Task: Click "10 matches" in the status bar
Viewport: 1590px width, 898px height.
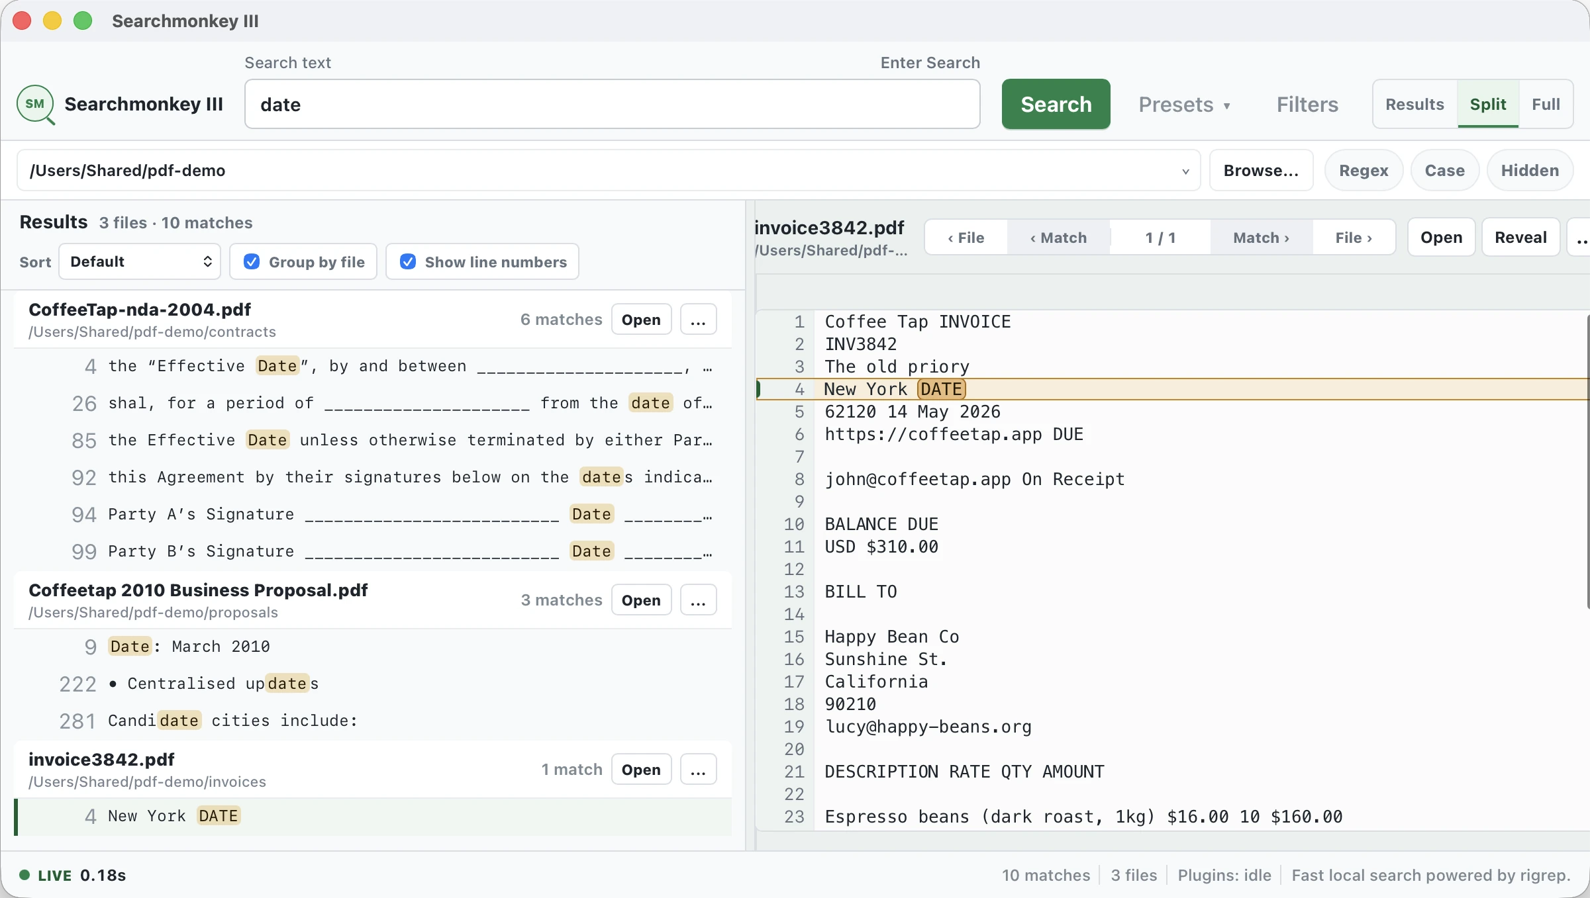Action: pyautogui.click(x=1046, y=876)
